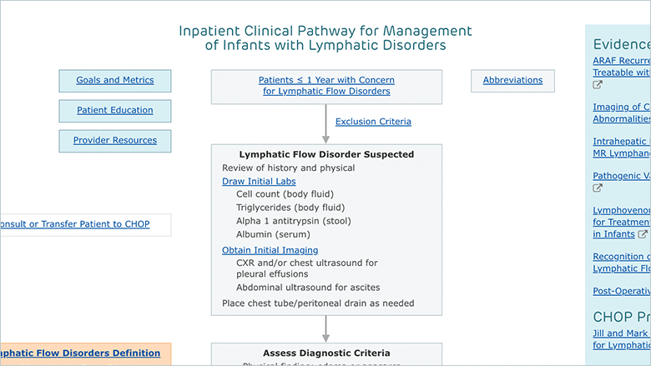Select 'Albumin (serum)' text
The height and width of the screenshot is (366, 651).
[x=273, y=234]
